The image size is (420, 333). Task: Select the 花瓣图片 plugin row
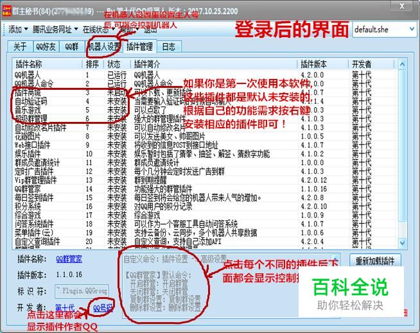(x=205, y=136)
